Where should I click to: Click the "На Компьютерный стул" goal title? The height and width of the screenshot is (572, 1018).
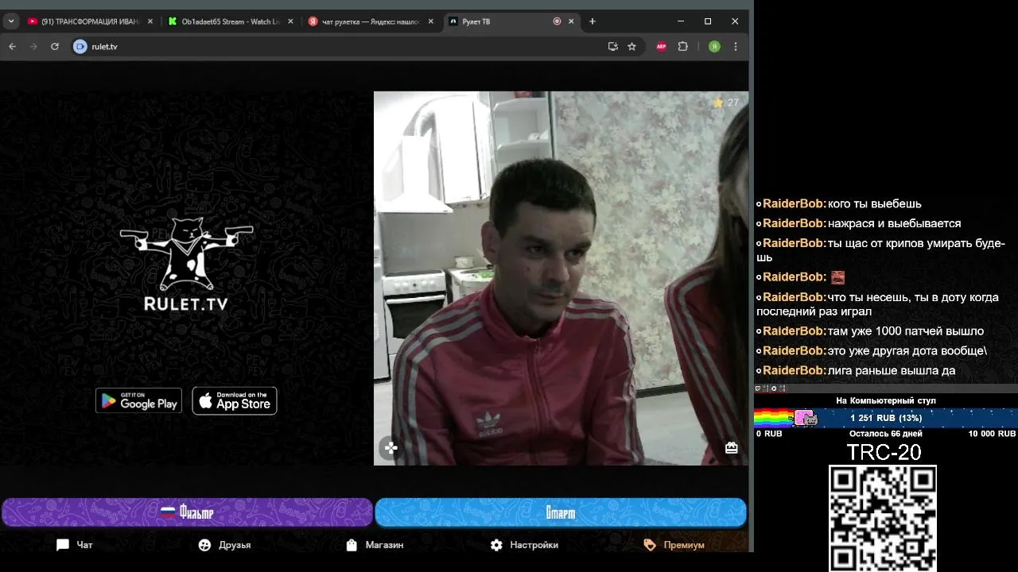[886, 401]
